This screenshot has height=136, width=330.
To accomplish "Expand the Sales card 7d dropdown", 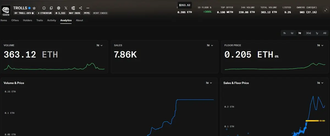I will [x=210, y=45].
